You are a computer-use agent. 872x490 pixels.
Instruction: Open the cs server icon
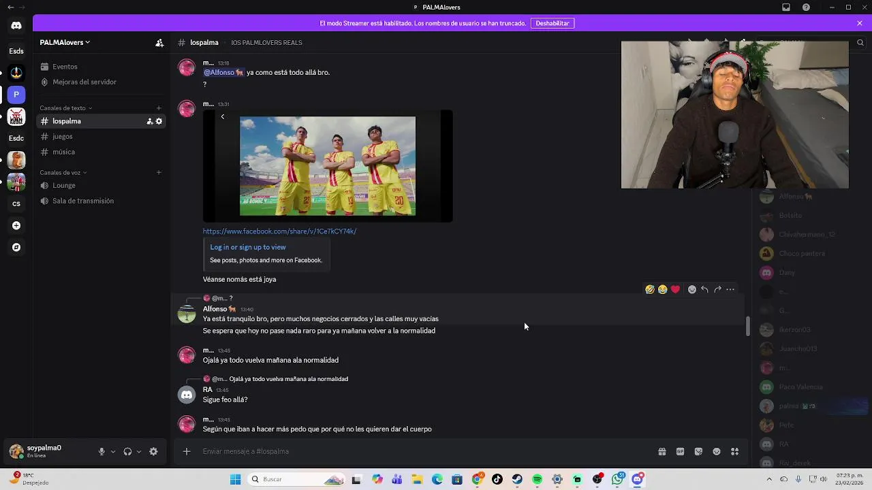click(x=16, y=203)
